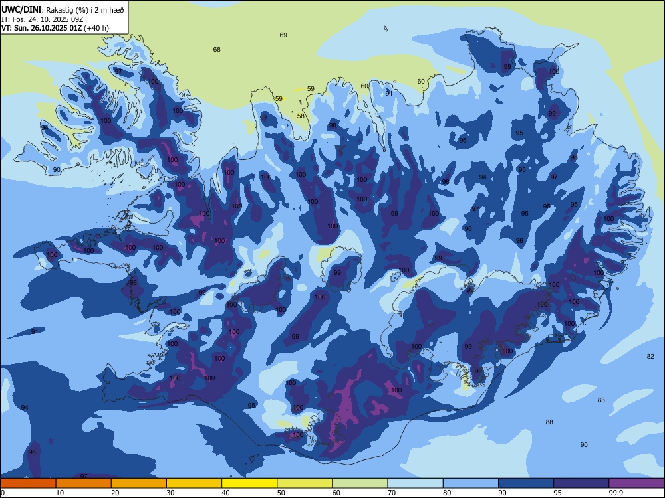Image resolution: width=665 pixels, height=498 pixels.
Task: Click the legend tick label 10
Action: point(60,493)
